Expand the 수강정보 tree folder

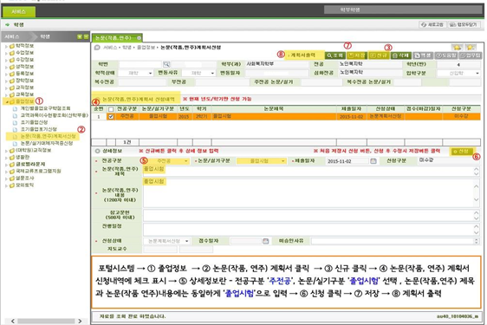[x=6, y=60]
